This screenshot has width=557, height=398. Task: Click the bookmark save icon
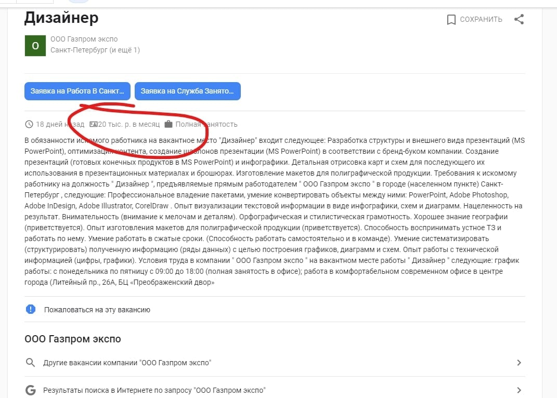pyautogui.click(x=451, y=20)
